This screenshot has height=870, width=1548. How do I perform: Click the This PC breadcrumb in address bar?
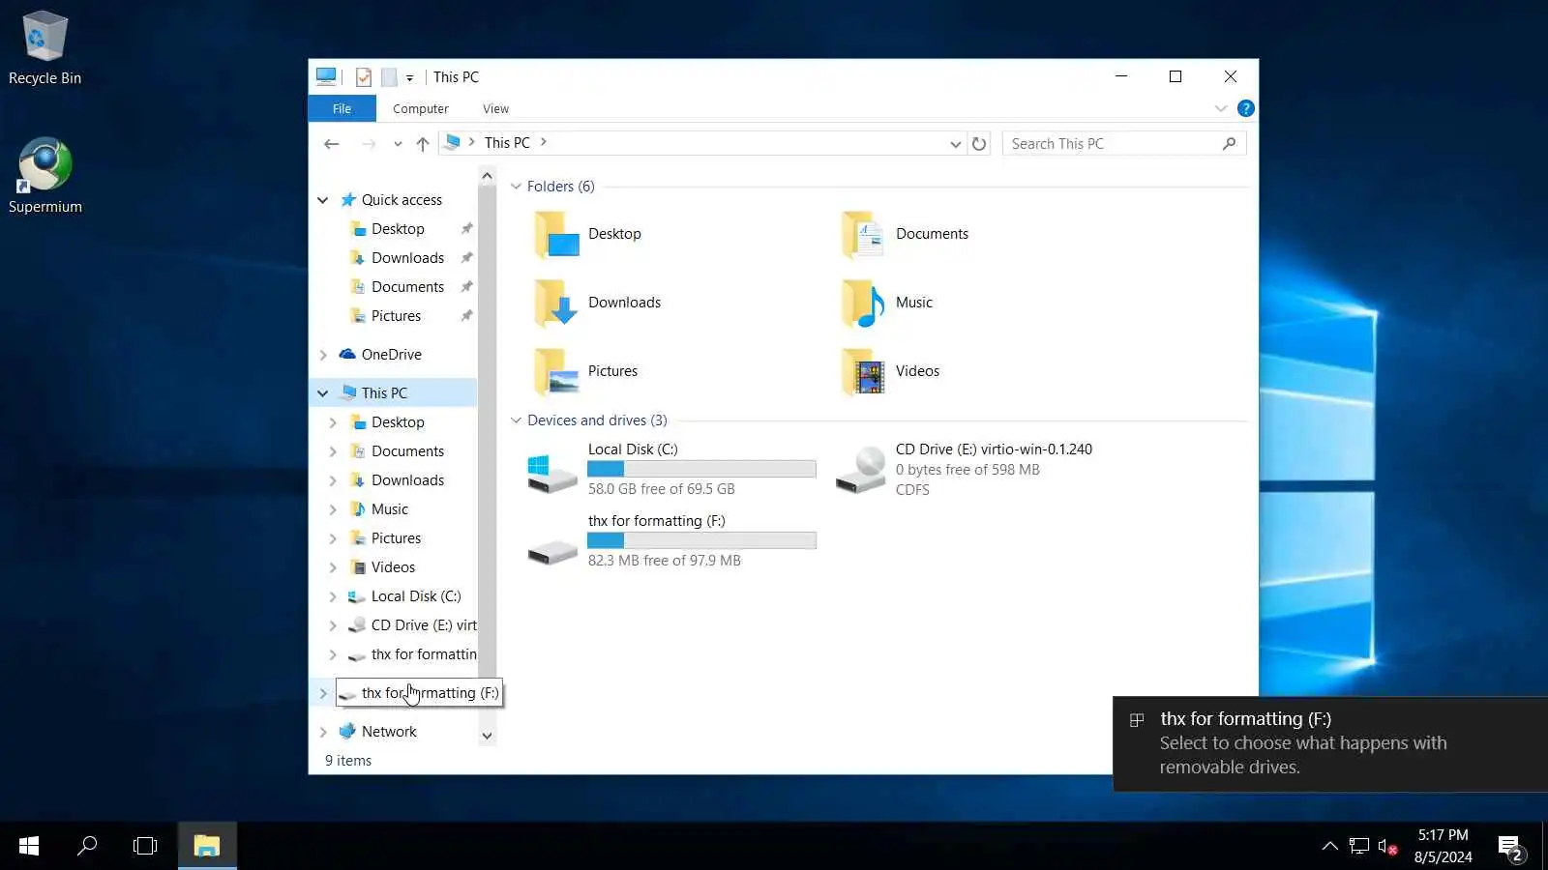(x=507, y=143)
